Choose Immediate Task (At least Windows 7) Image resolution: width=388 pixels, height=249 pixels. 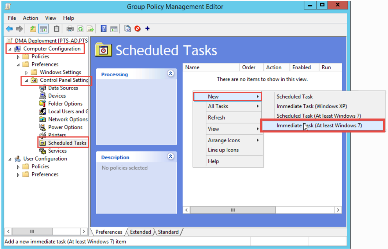click(319, 125)
